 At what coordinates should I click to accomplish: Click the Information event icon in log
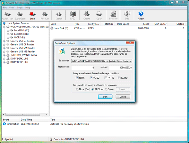[x=4, y=124]
